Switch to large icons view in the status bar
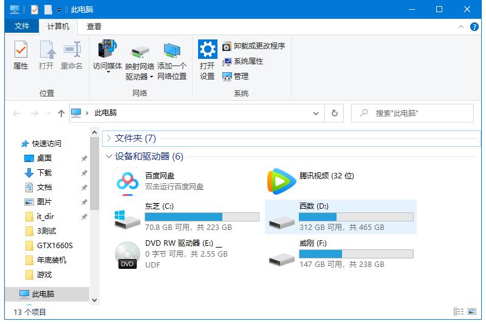This screenshot has width=486, height=324. [472, 312]
